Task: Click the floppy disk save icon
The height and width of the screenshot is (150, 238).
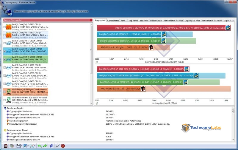Action: click(18, 146)
